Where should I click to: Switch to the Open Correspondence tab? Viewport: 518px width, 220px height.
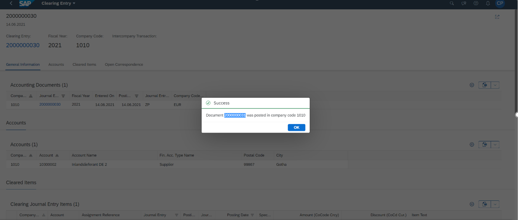coord(124,65)
